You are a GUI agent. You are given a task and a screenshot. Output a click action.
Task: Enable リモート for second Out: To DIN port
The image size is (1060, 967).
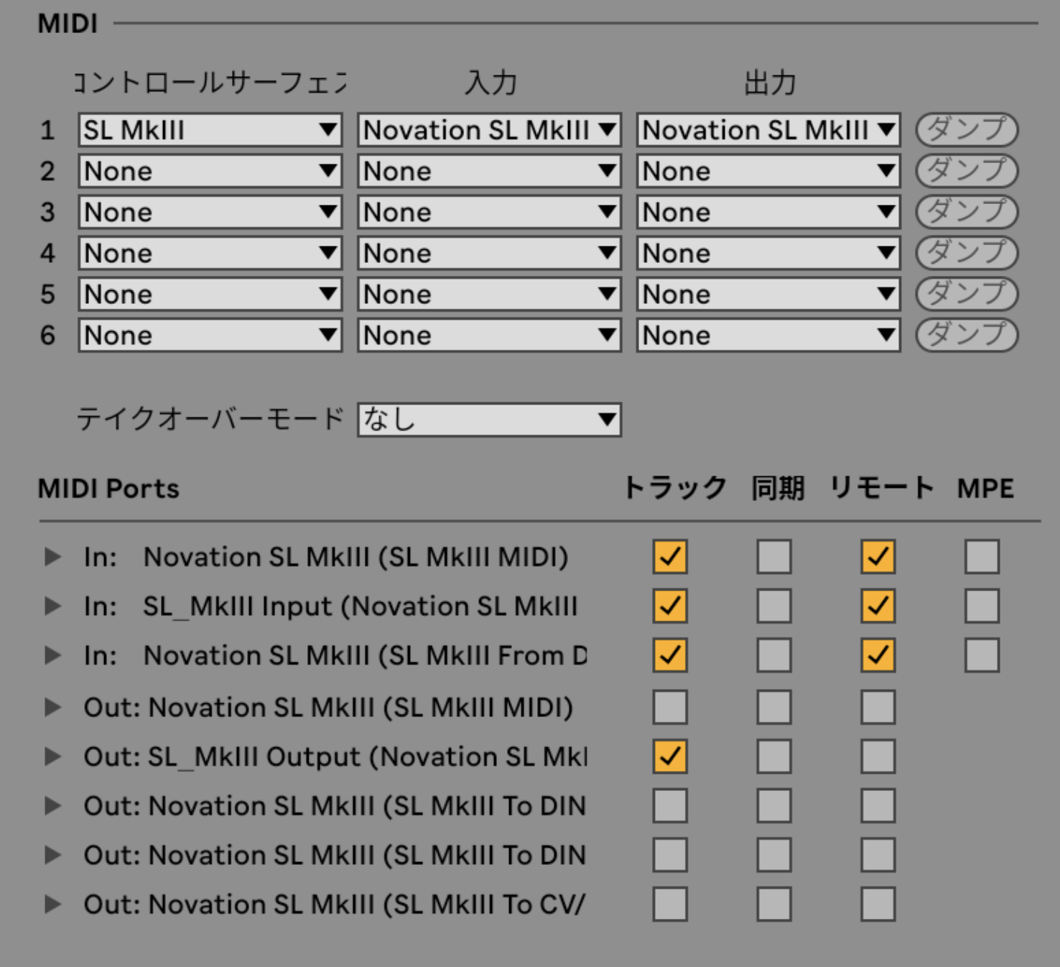(x=878, y=855)
